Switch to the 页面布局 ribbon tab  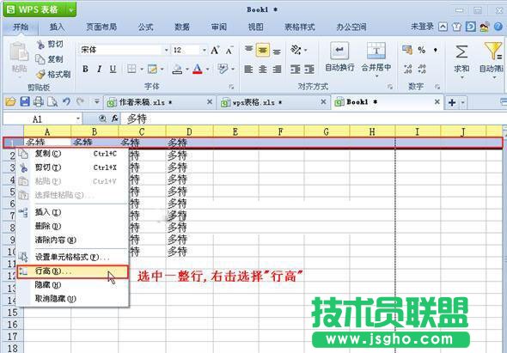pyautogui.click(x=101, y=27)
